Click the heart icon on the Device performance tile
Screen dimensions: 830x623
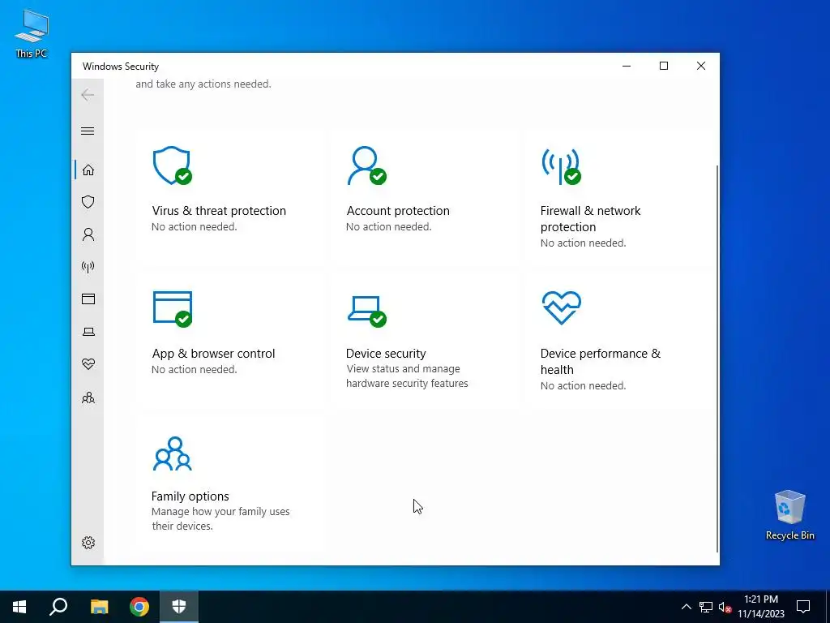562,307
